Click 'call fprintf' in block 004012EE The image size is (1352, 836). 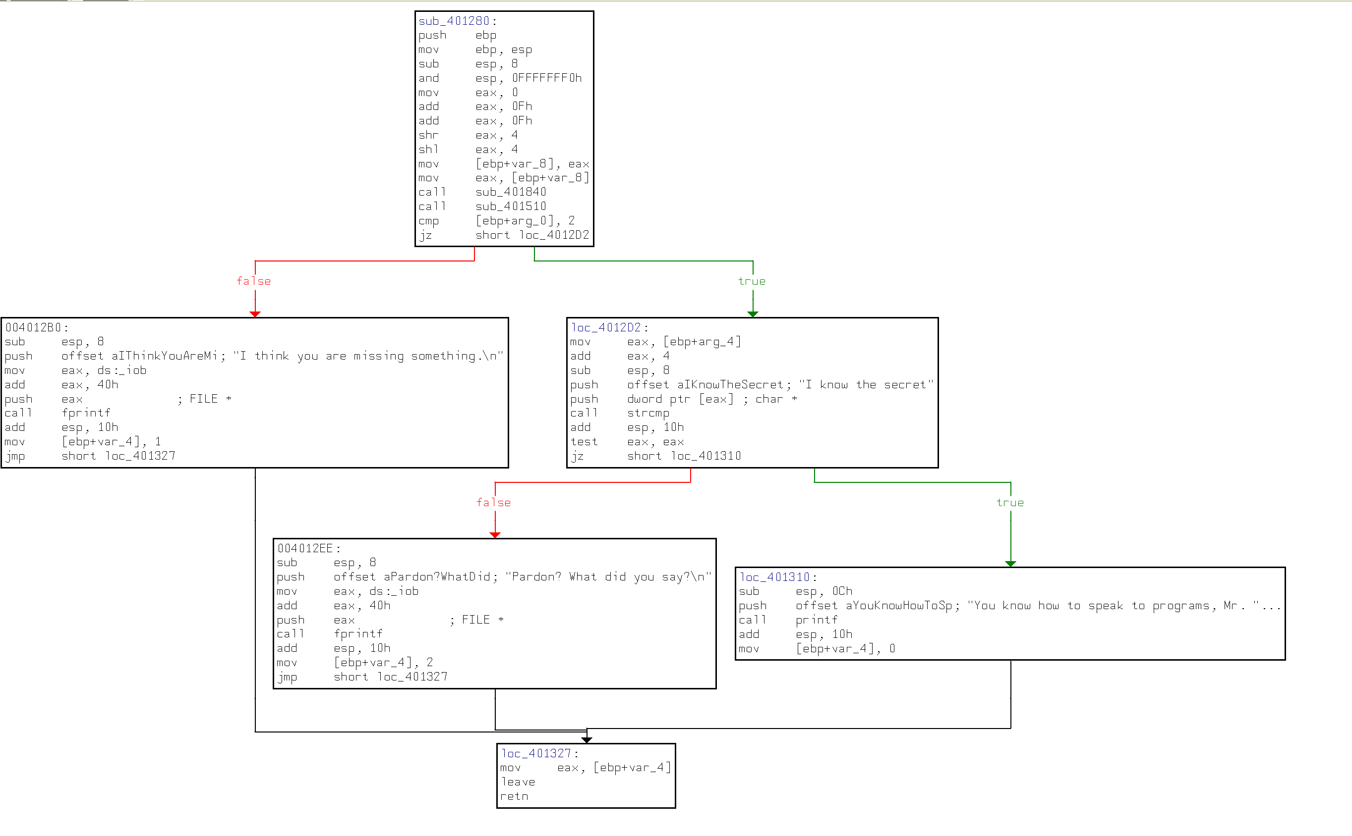tap(330, 634)
